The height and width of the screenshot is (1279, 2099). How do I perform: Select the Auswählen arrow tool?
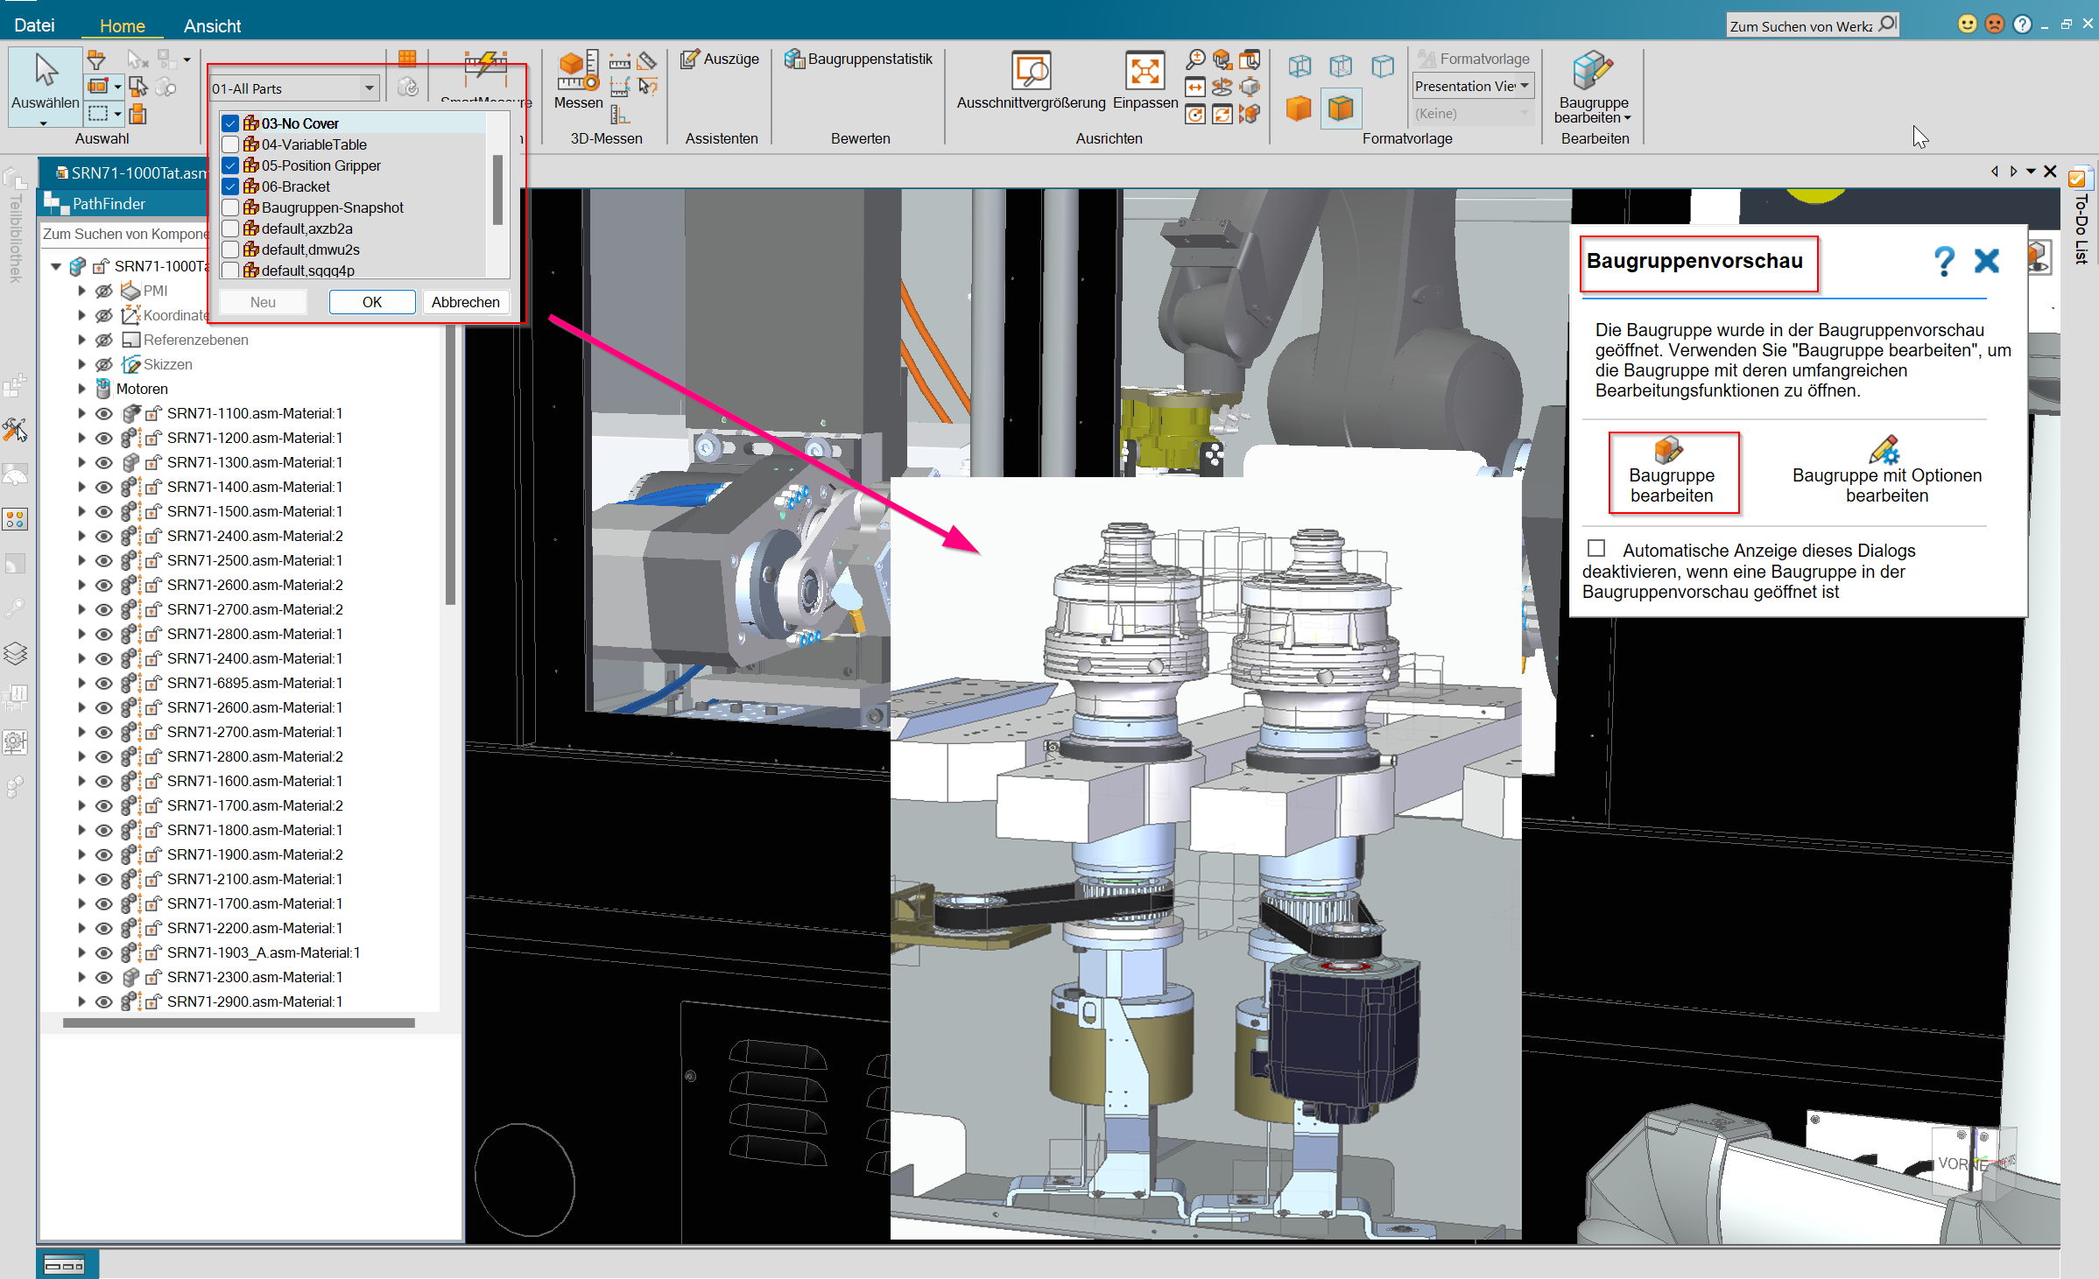point(46,80)
